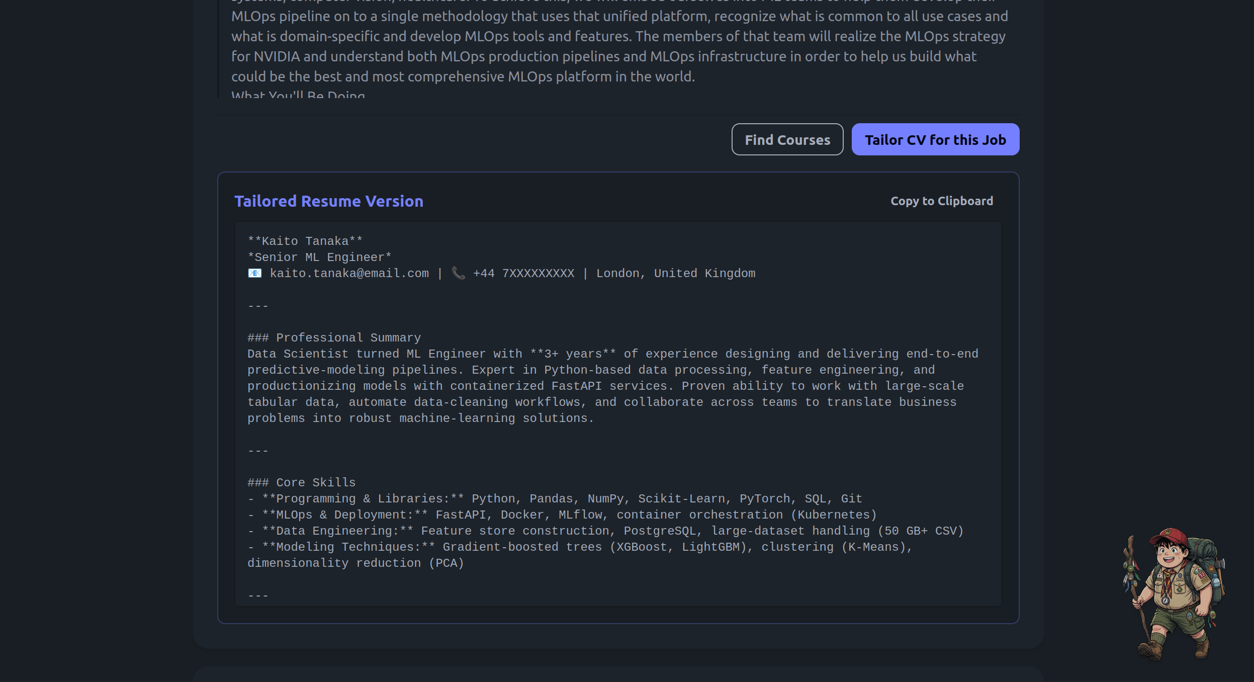Click the Find Courses button
The width and height of the screenshot is (1254, 682).
click(x=787, y=140)
